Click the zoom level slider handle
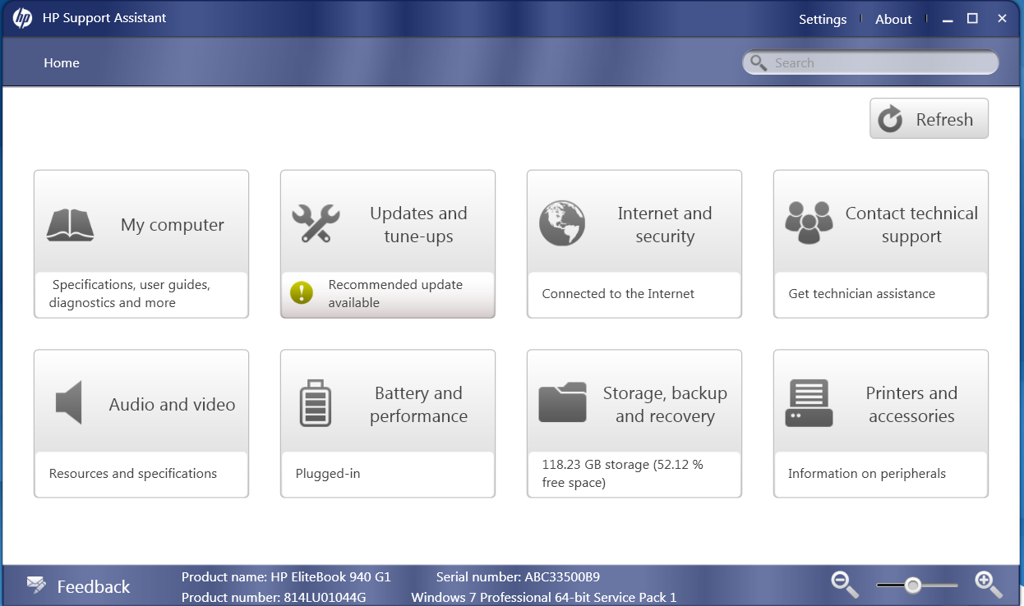The image size is (1024, 606). (912, 585)
